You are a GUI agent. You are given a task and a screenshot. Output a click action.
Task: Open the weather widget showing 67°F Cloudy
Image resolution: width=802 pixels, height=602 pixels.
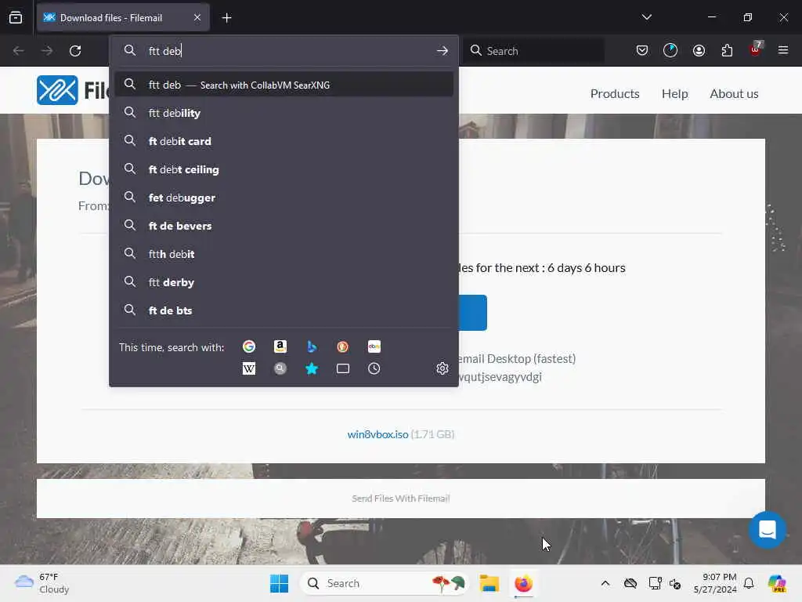click(x=42, y=583)
